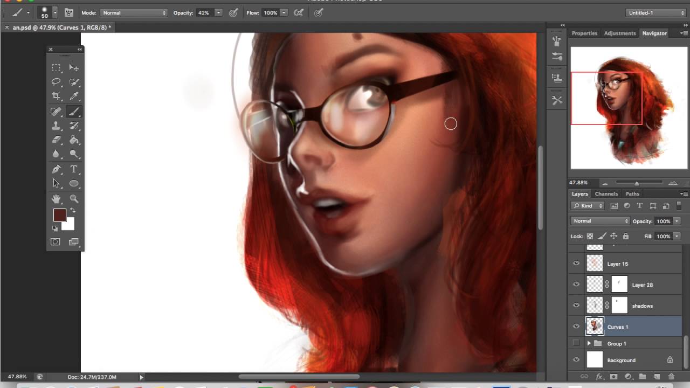
Task: Select the Zoom tool
Action: pos(74,199)
